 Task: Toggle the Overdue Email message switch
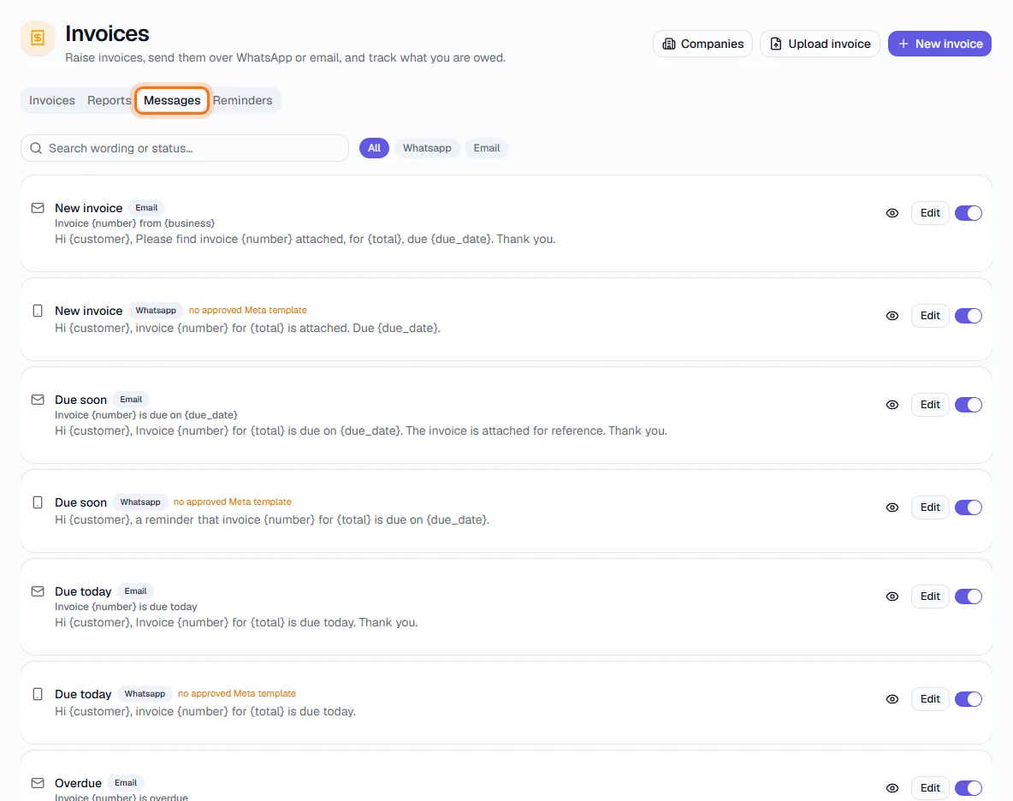pos(969,789)
